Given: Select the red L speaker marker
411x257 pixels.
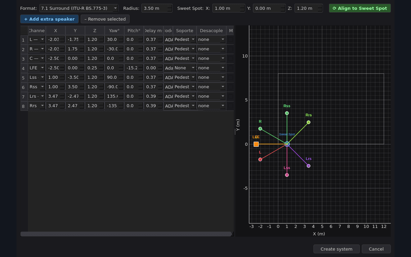Looking at the screenshot, I should [260, 159].
